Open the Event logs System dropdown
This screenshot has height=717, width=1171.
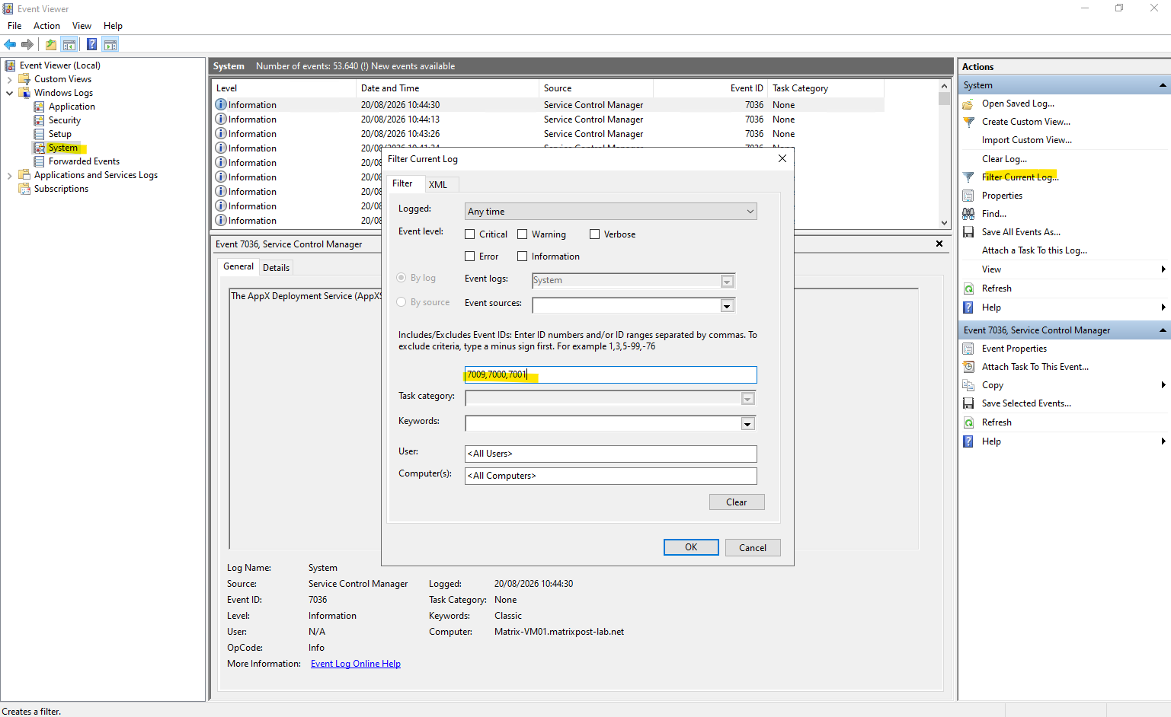(x=727, y=282)
